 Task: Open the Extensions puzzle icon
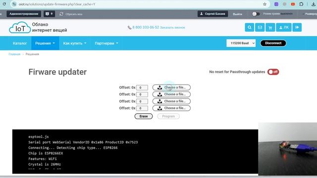click(x=301, y=4)
